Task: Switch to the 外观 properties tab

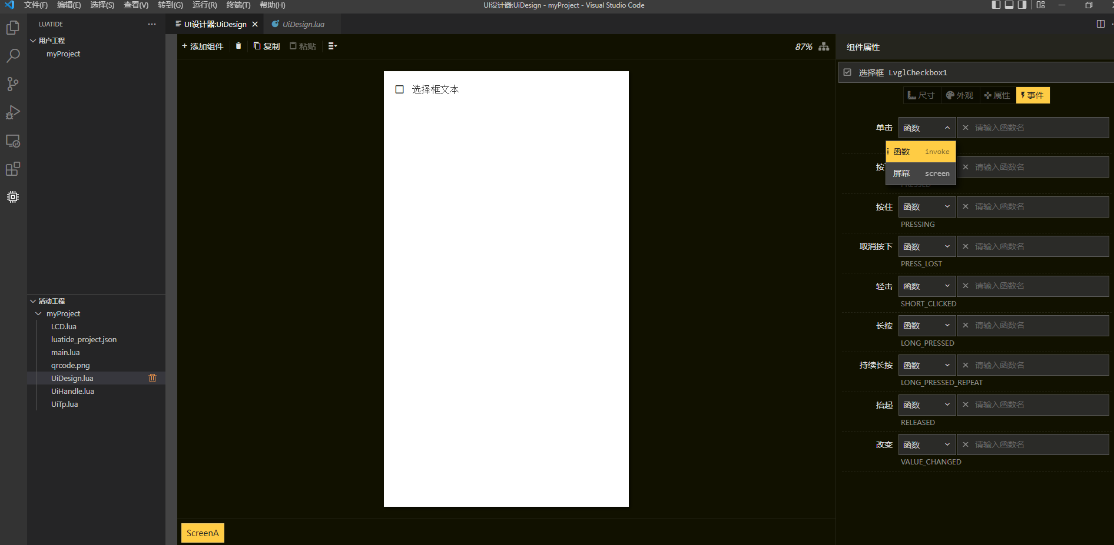Action: click(959, 95)
